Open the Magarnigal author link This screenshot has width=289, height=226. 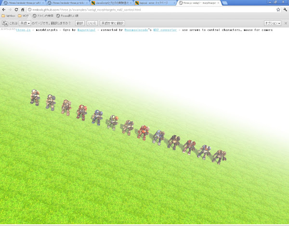point(86,30)
